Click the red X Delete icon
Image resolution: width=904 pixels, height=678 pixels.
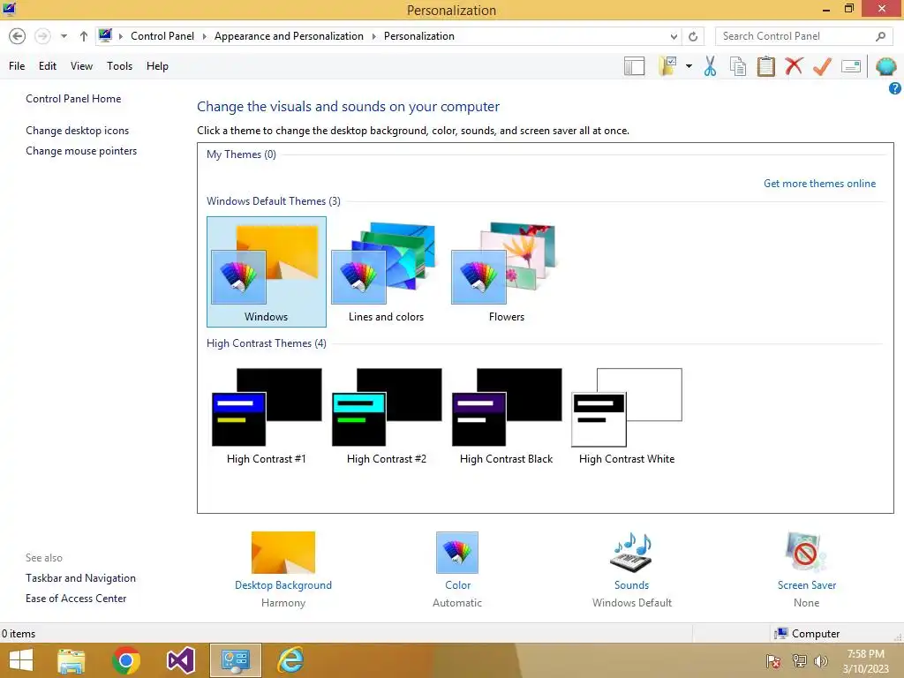coord(794,66)
